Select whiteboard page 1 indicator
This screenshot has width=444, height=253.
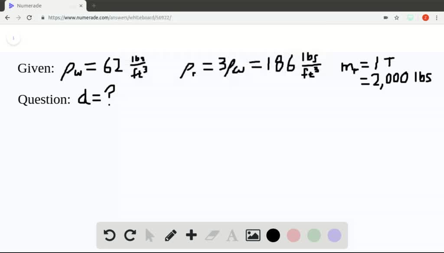(x=13, y=38)
